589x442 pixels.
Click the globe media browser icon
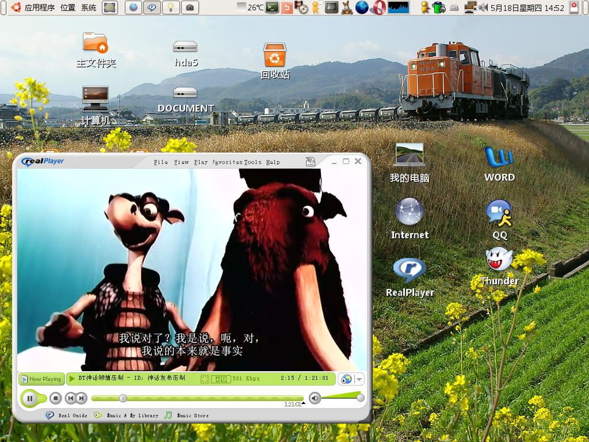pos(346,379)
